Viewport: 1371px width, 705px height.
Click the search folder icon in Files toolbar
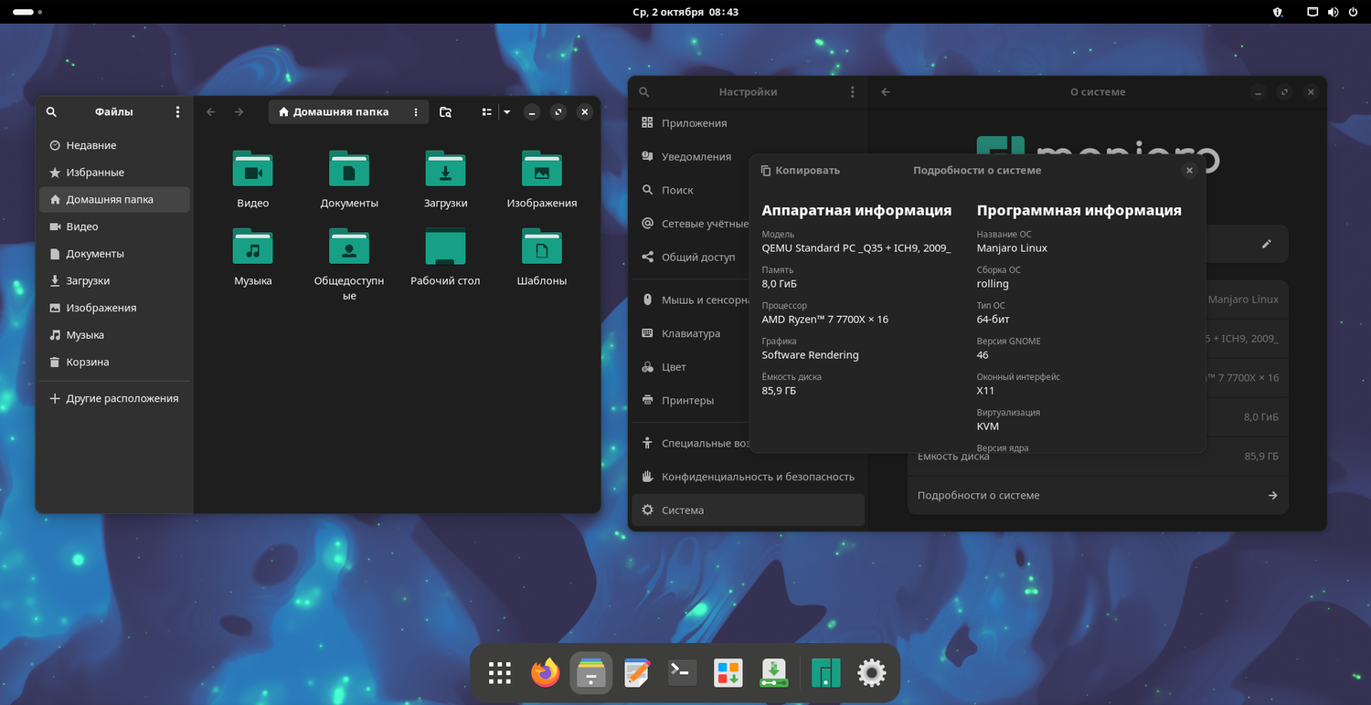pos(445,112)
